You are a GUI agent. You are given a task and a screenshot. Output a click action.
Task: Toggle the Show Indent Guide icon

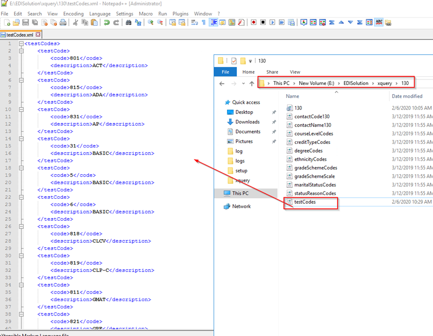click(x=213, y=23)
